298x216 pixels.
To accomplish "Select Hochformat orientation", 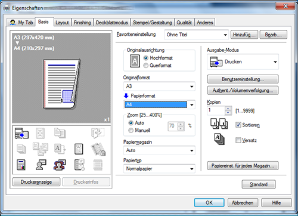I will [x=145, y=58].
